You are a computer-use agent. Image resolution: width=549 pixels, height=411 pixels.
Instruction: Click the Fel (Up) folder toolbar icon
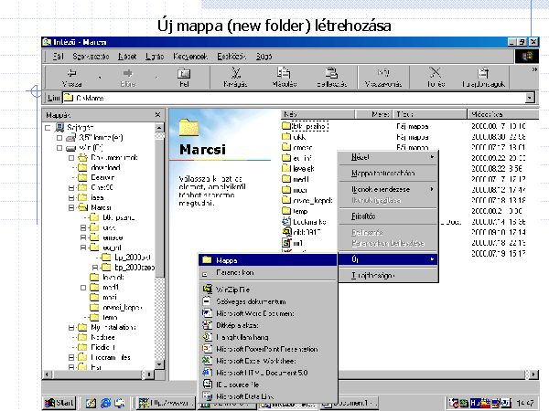pyautogui.click(x=183, y=77)
